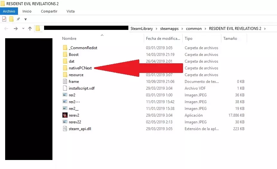Open the Compartir ribbon tab
The width and height of the screenshot is (277, 169).
(x=49, y=11)
